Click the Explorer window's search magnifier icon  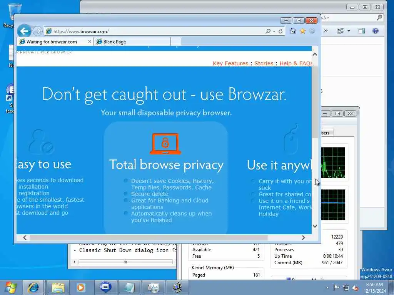click(x=379, y=18)
